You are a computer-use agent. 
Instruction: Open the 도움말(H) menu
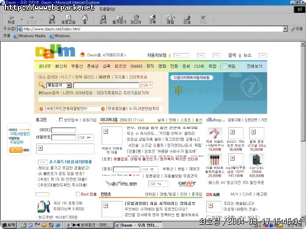107,9
